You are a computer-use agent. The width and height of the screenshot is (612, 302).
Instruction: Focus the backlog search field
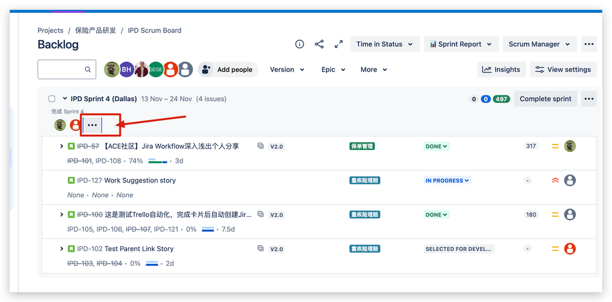67,69
